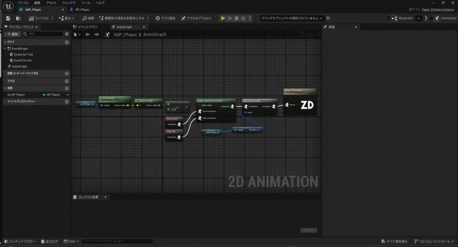Click the クリア clear button
Viewport: 458px width, 247px height.
(309, 230)
